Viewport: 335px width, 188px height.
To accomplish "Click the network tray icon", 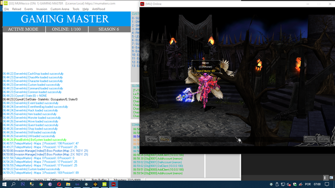I will pyautogui.click(x=283, y=184).
